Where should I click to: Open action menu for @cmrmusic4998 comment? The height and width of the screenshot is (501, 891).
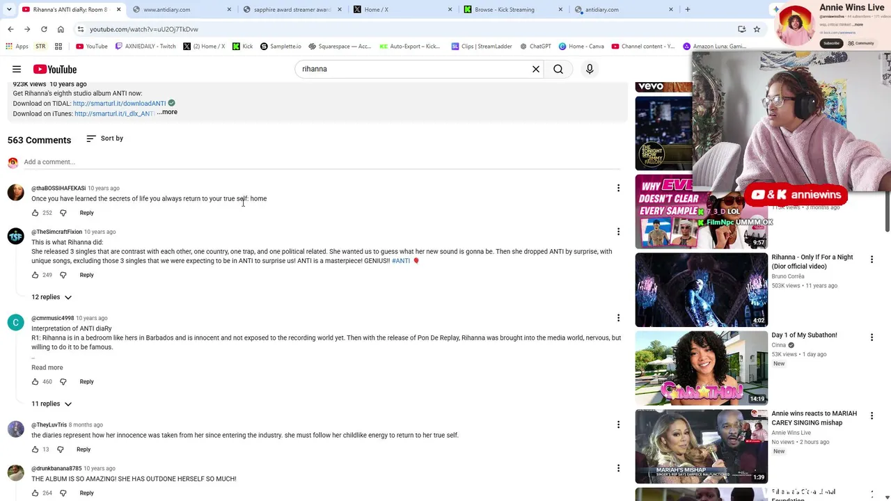618,318
